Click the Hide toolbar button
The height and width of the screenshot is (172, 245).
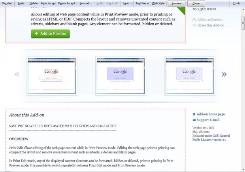tap(21, 3)
